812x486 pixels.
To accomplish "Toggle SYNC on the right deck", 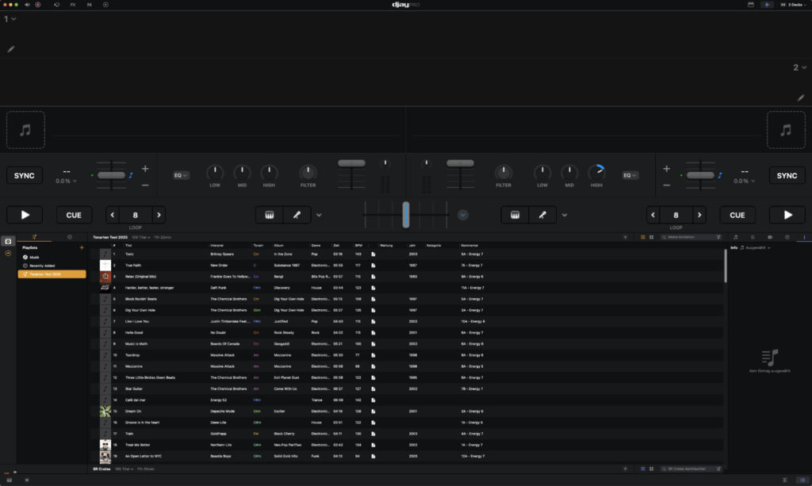I will pos(787,176).
